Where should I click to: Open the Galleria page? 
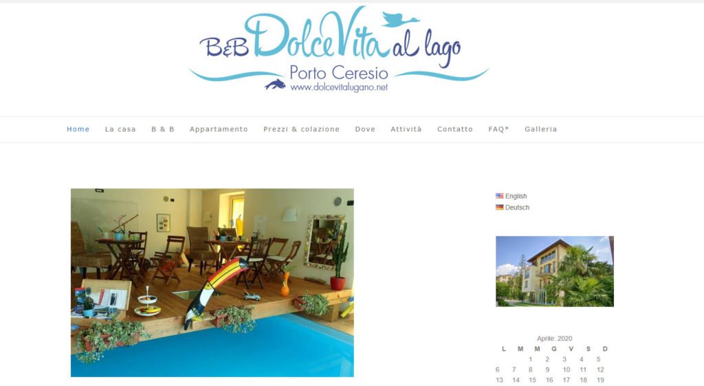[540, 129]
